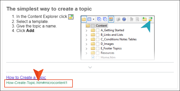Click the heading 'The simplest way to create a topic'

tap(49, 9)
